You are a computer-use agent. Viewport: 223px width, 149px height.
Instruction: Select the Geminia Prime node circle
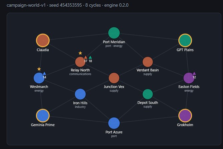coord(43,116)
